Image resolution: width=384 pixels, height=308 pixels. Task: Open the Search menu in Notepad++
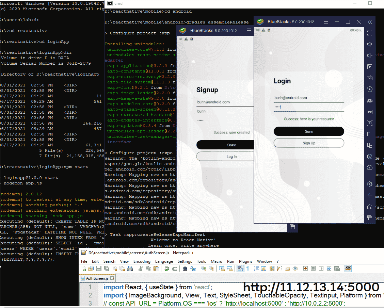pos(109,261)
